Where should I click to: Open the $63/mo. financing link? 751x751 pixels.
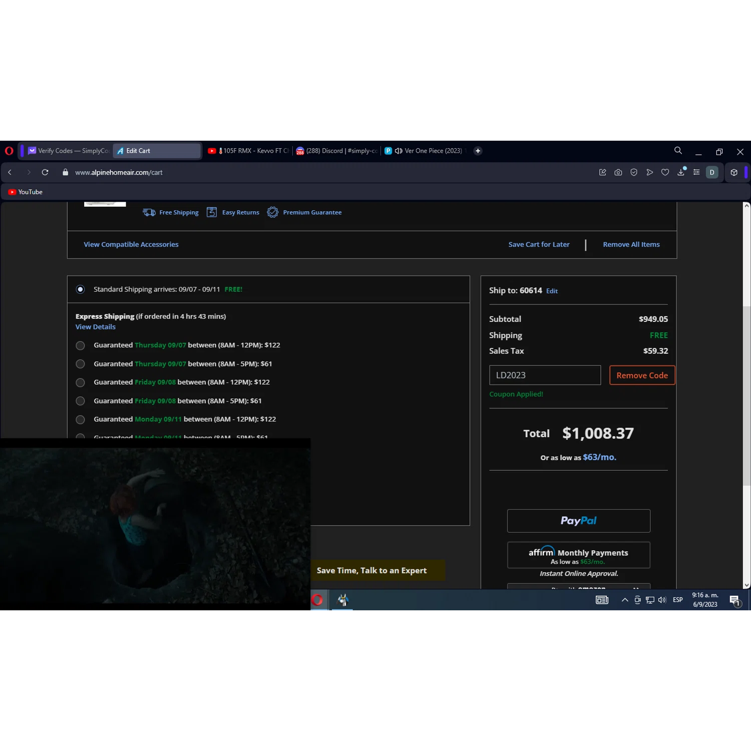click(599, 457)
